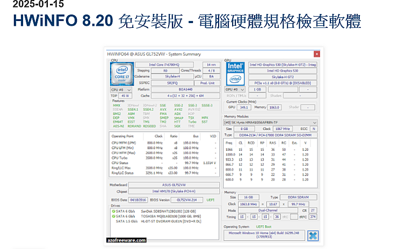Click the Stepping R0 field
Viewport: 419px width, 249px height.
[165, 71]
